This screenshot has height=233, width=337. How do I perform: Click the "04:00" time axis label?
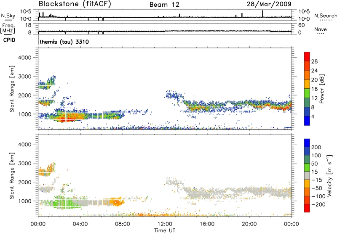pos(80,224)
